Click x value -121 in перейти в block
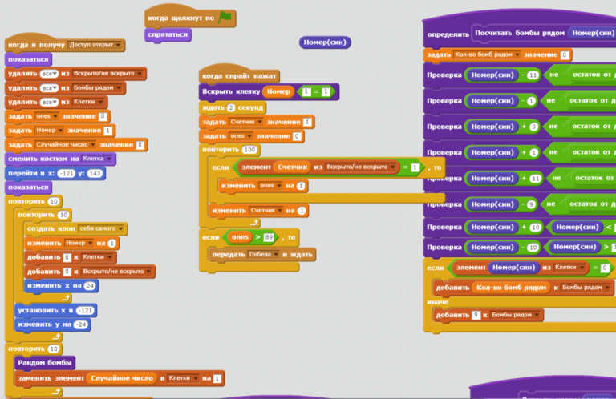This screenshot has height=399, width=616. coord(66,173)
